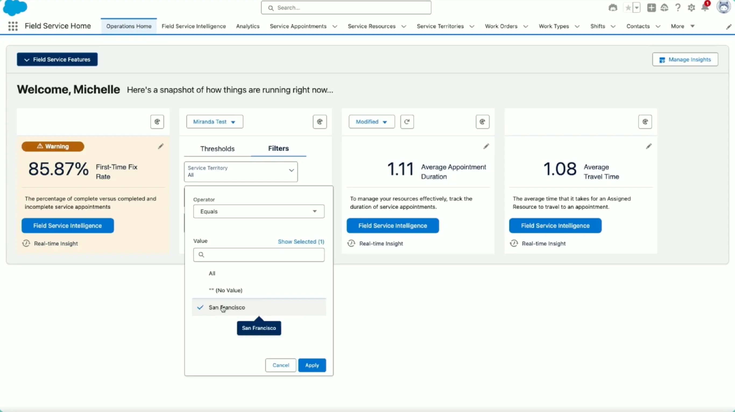Click the edit navigation pencil icon
This screenshot has width=735, height=412.
[x=729, y=27]
